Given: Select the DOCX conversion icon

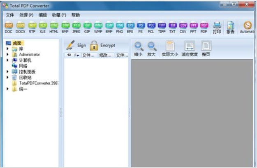Looking at the screenshot, I should coord(20,28).
